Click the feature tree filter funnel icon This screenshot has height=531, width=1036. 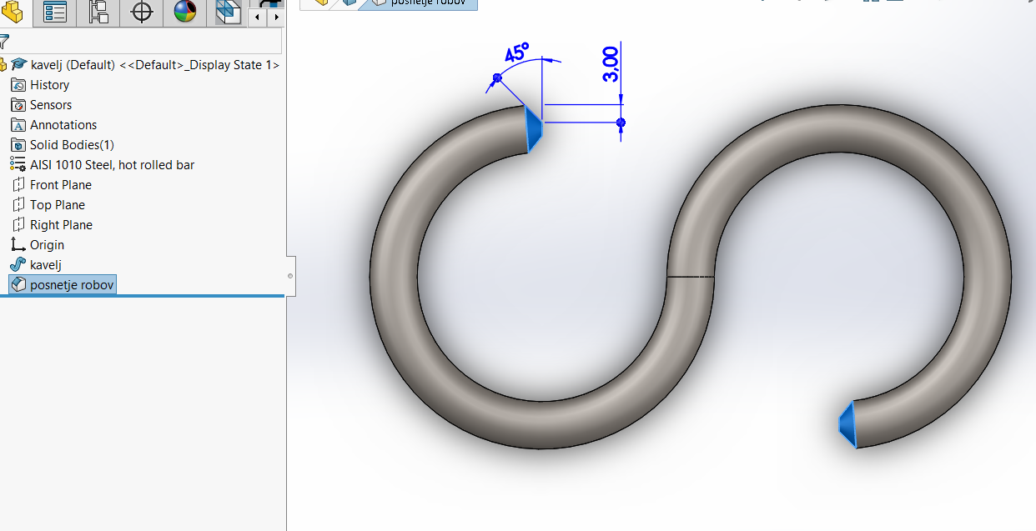click(4, 42)
